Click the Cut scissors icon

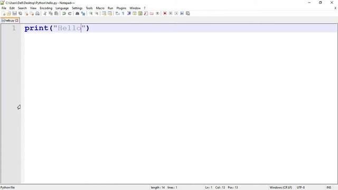pos(45,13)
